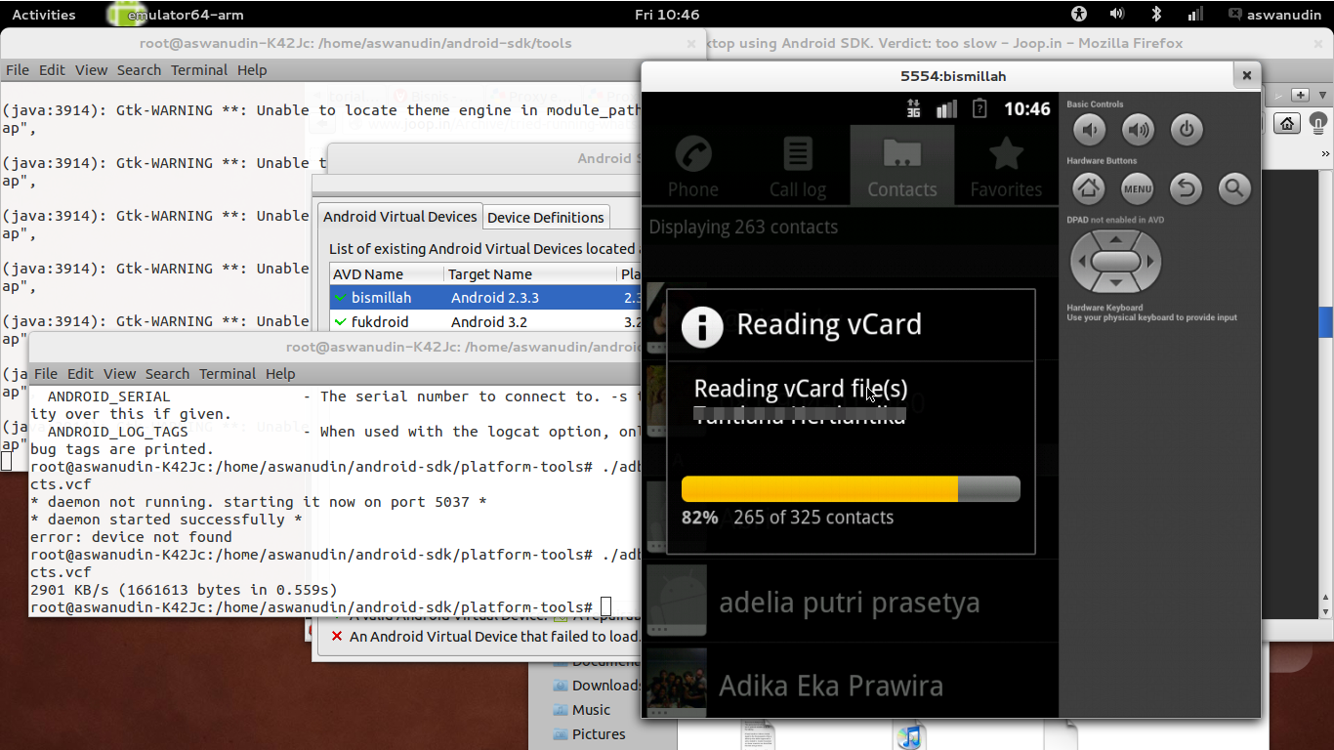The image size is (1334, 750).
Task: Open the network signal indicator in the top bar
Action: coord(1195,14)
